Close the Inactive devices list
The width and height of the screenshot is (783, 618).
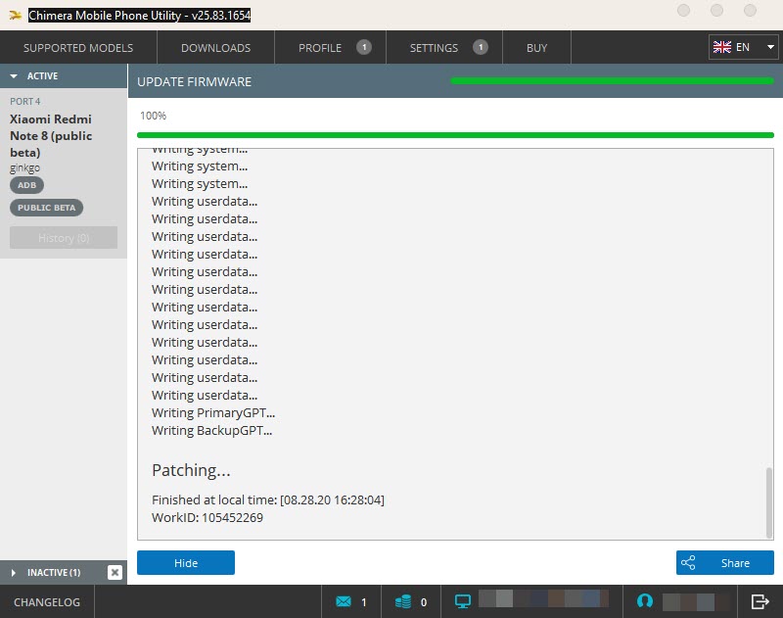[115, 573]
